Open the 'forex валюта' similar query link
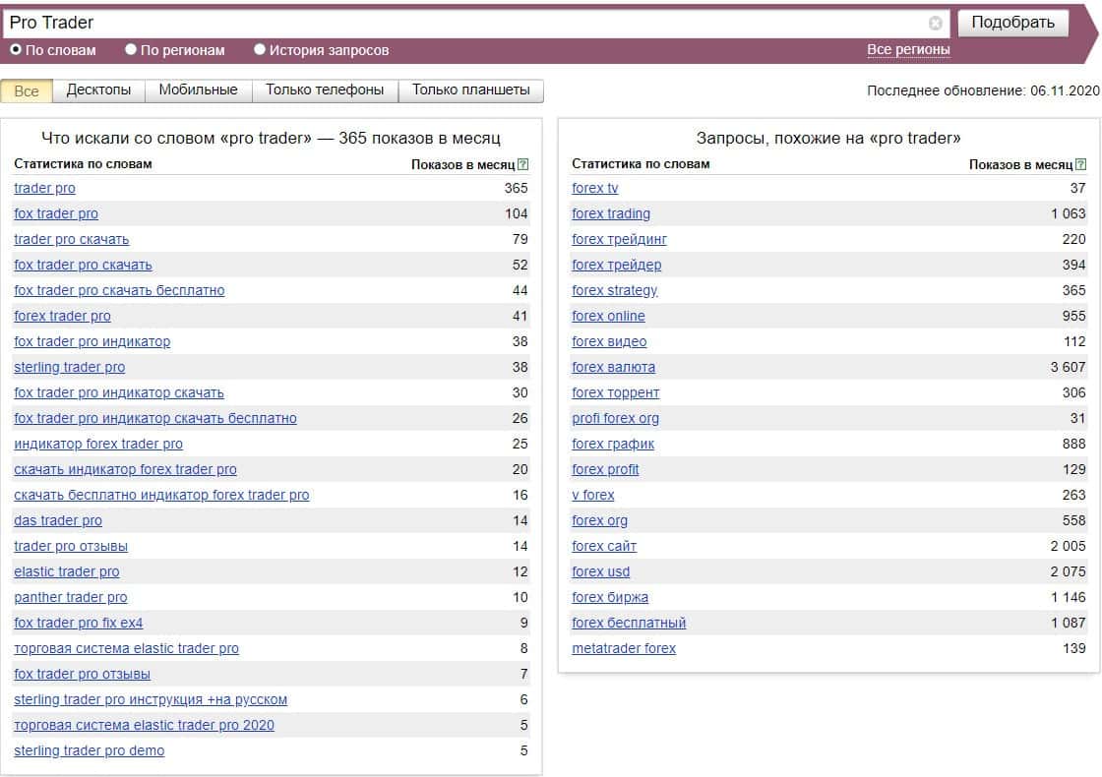Image resolution: width=1102 pixels, height=777 pixels. pos(613,367)
